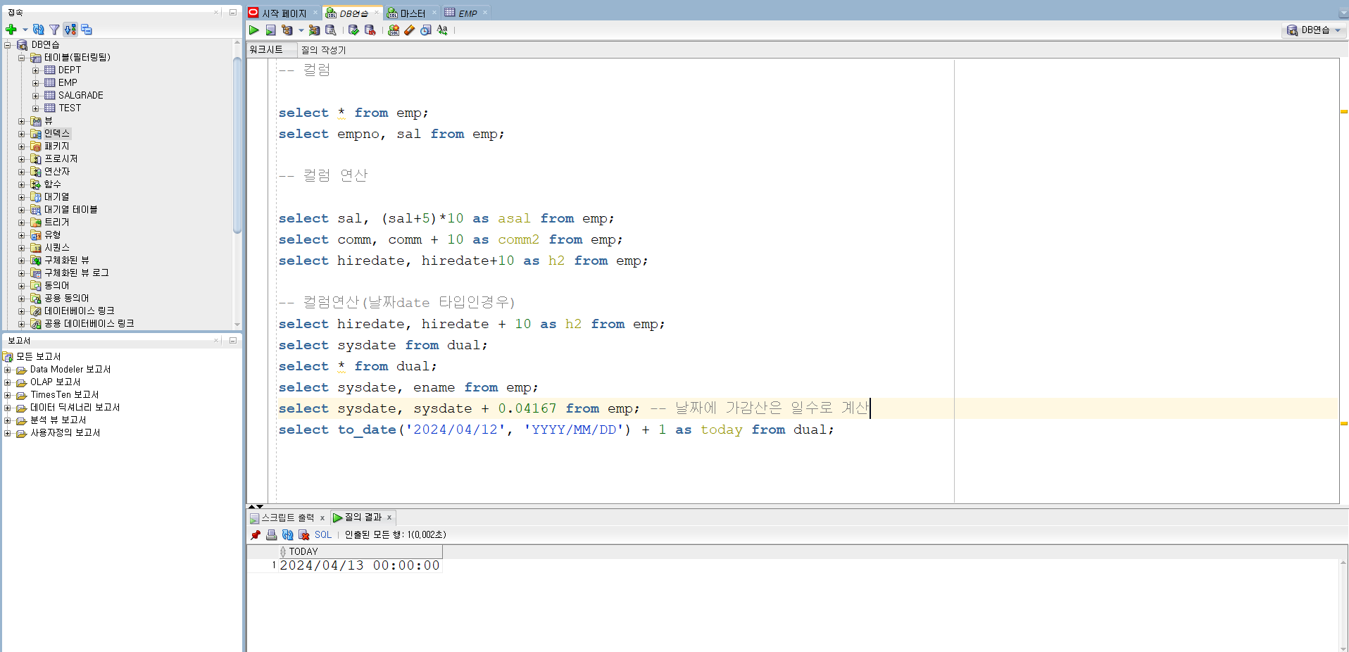
Task: Switch to the 시작 페이지 tab
Action: (x=284, y=13)
